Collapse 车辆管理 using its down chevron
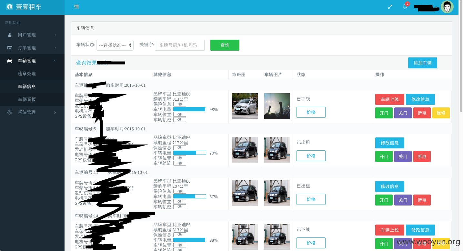The width and height of the screenshot is (463, 251). 55,61
